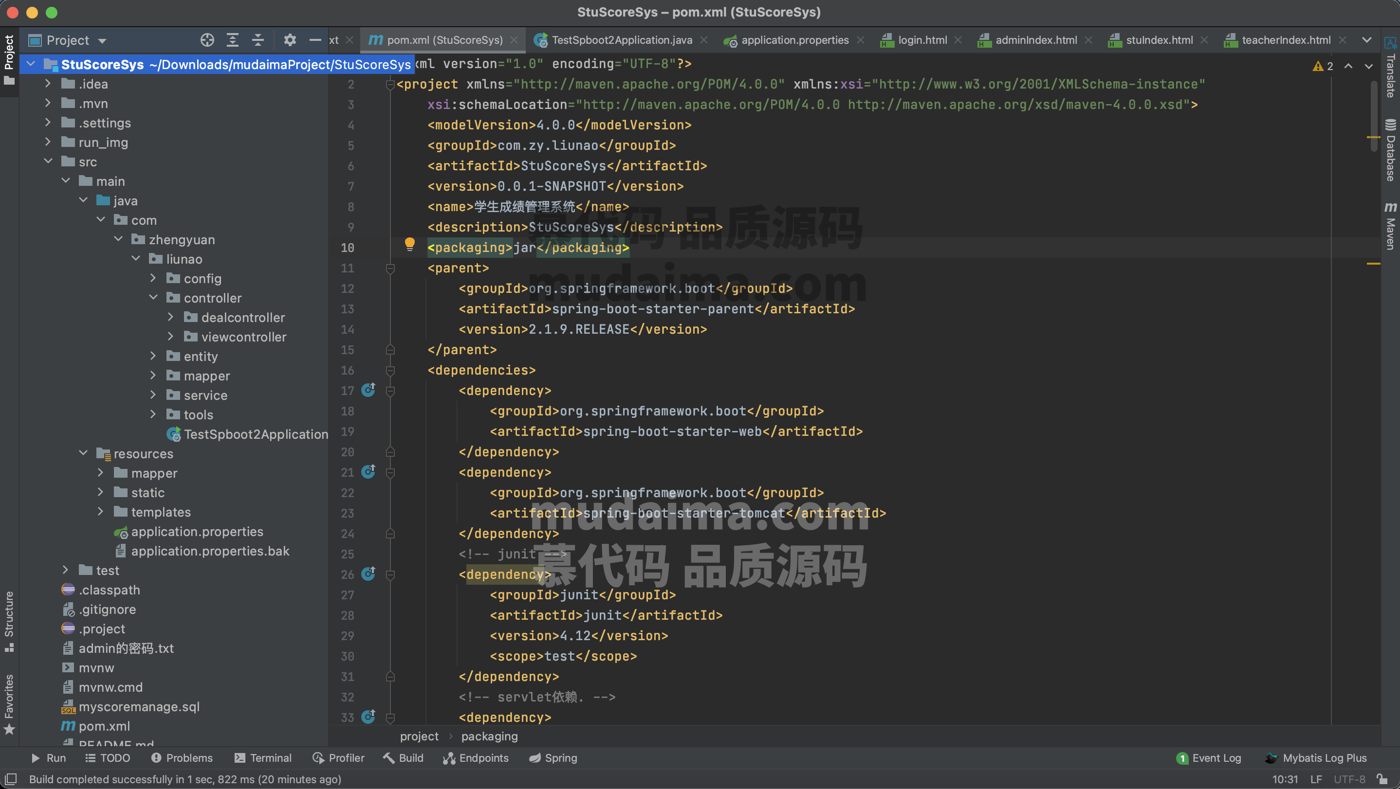Expand the dealcontroller package
This screenshot has width=1400, height=789.
coord(170,317)
